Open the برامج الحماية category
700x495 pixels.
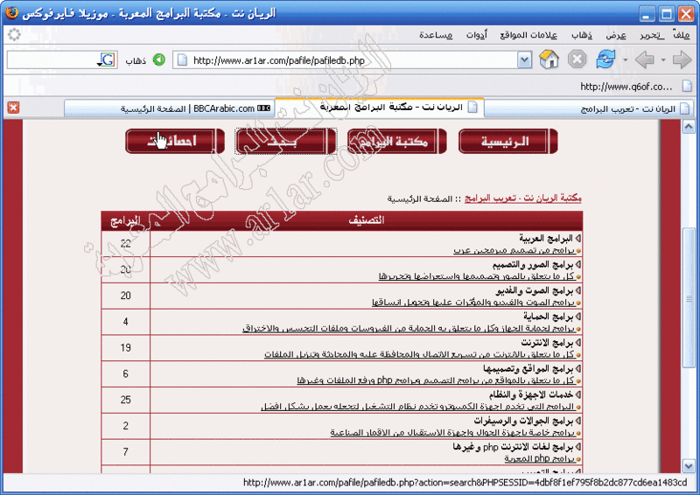(549, 317)
